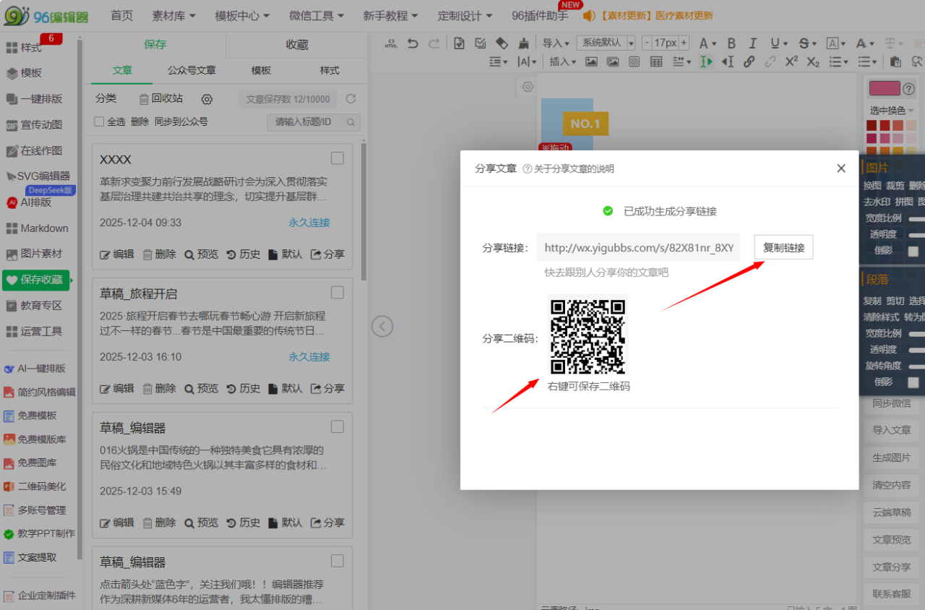Click the collapse-panel left arrow circle
Image resolution: width=925 pixels, height=610 pixels.
click(x=382, y=327)
